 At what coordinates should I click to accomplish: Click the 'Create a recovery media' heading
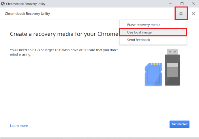(x=64, y=34)
